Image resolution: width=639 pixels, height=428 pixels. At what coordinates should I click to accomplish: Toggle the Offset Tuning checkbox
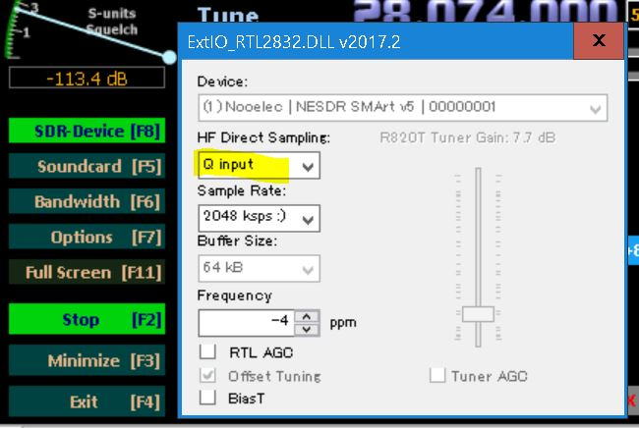[207, 375]
